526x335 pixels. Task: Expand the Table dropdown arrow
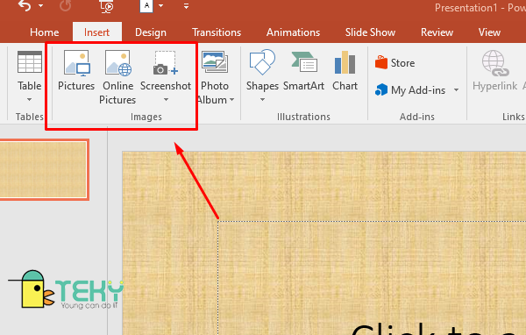point(30,100)
